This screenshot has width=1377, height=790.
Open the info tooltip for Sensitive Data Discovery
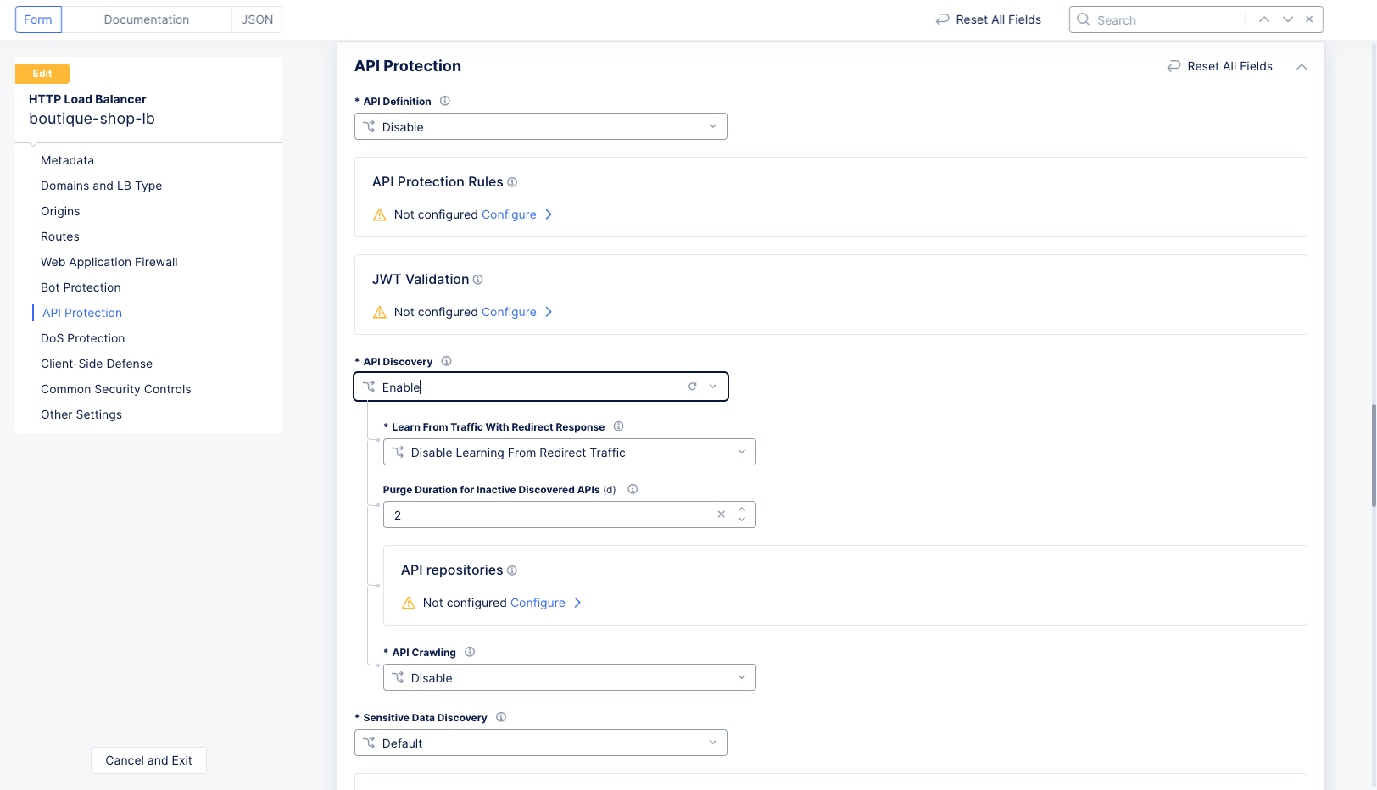500,716
